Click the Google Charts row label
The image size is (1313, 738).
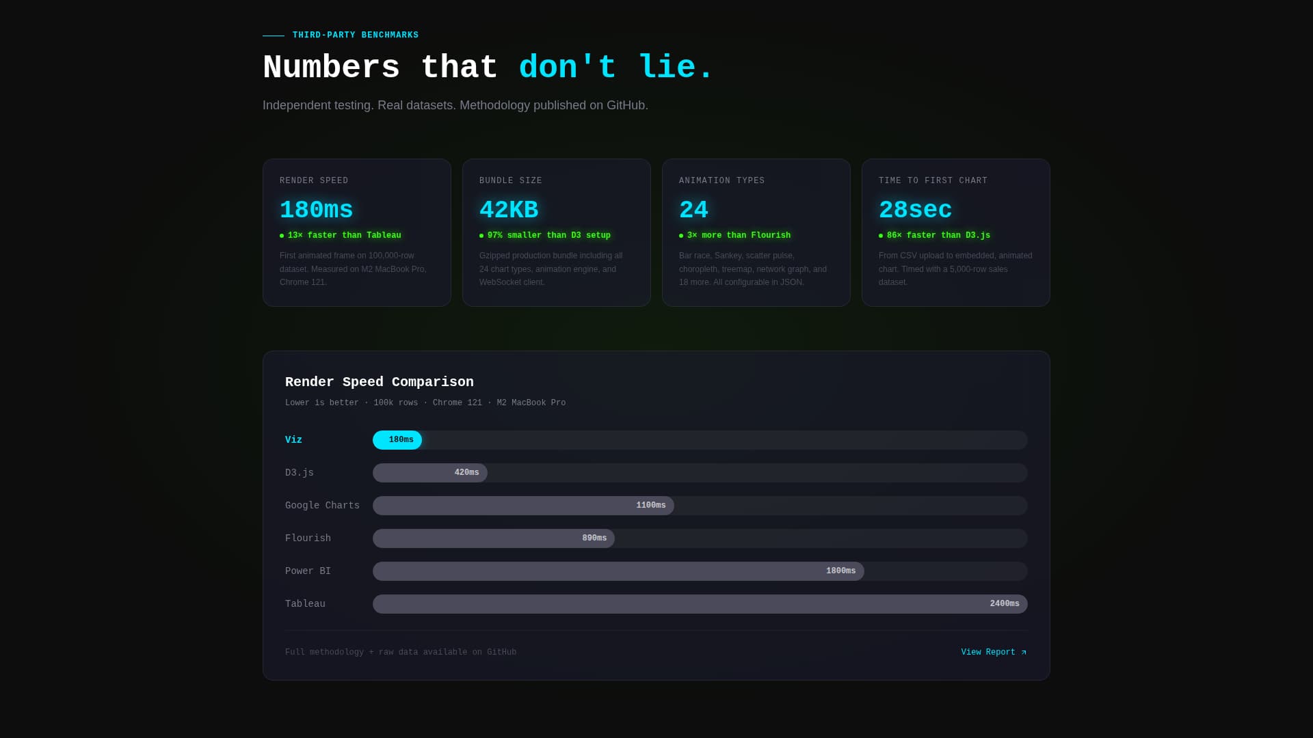322,506
